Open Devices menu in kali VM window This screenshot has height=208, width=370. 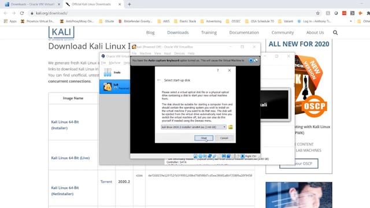(x=179, y=54)
